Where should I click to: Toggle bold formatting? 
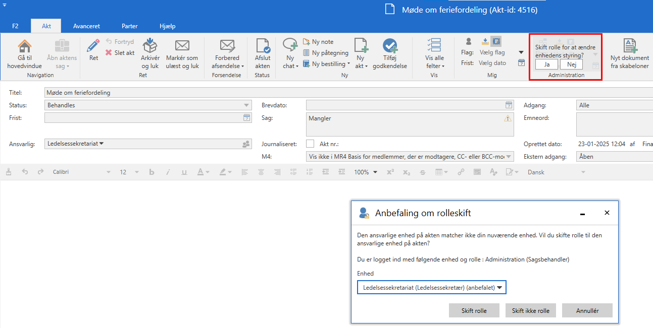(151, 172)
